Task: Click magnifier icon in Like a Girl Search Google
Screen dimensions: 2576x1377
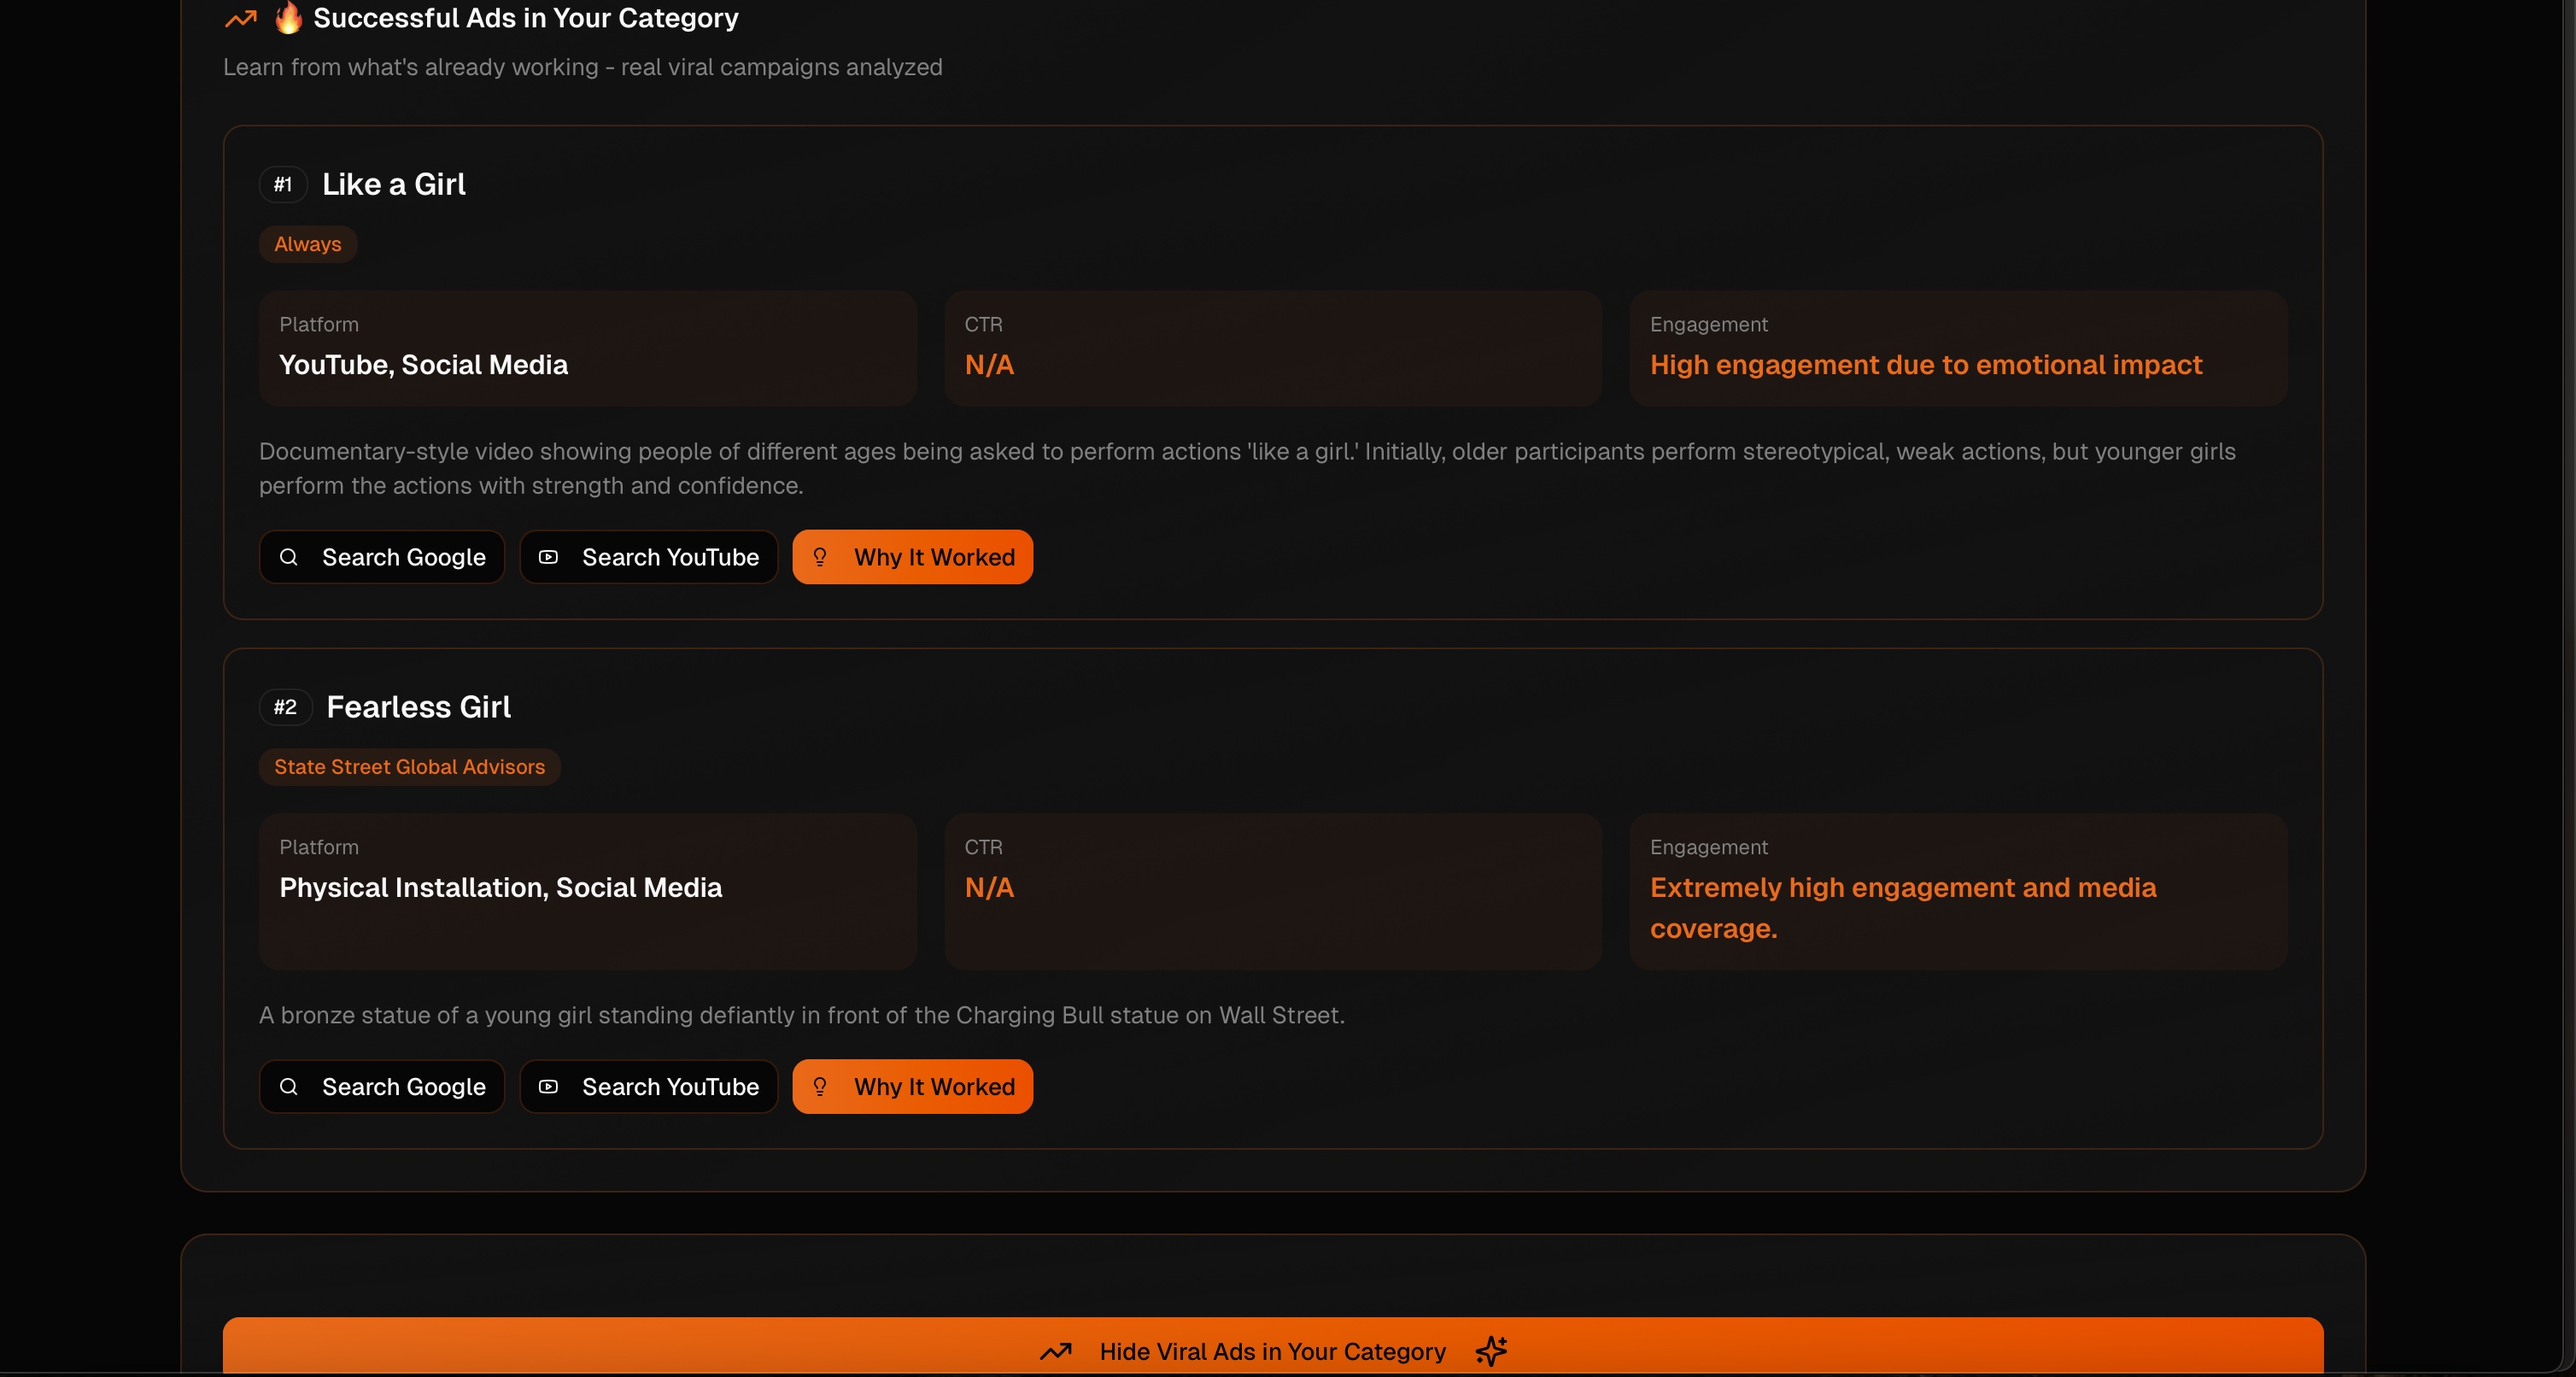Action: [289, 557]
